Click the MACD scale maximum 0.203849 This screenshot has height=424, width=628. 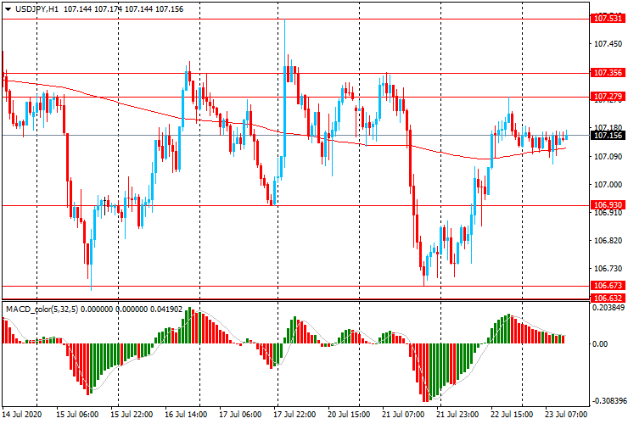tap(608, 308)
